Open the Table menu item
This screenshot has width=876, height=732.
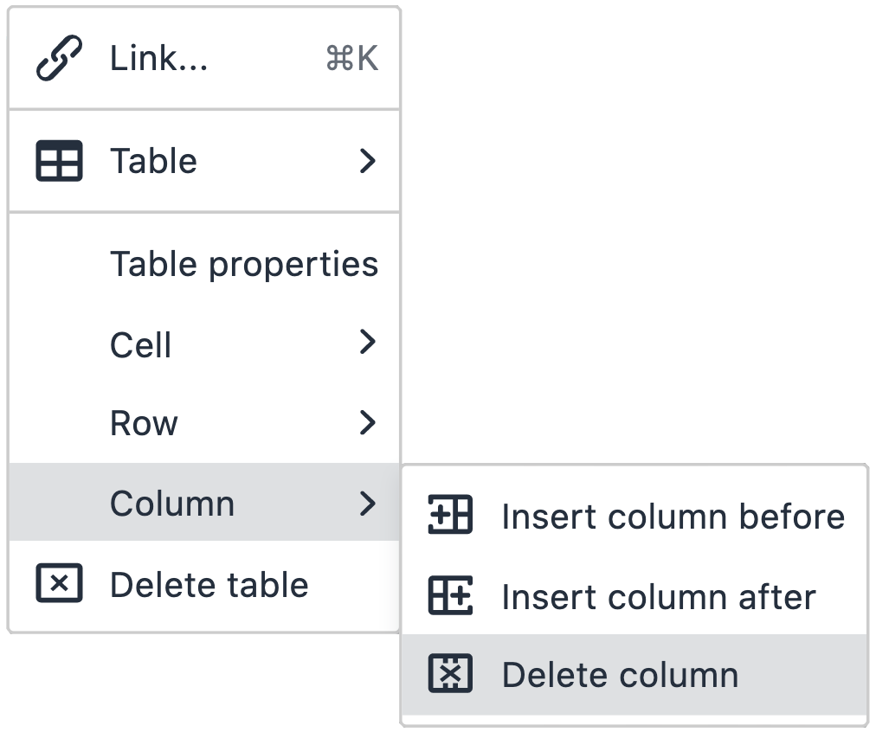coord(204,161)
